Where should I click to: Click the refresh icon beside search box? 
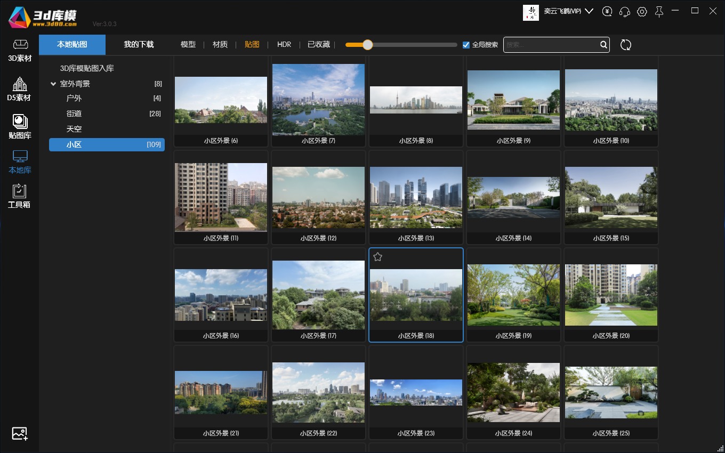tap(626, 45)
